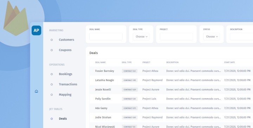This screenshot has height=128, width=253.
Task: Click the description text in Frasier Barnsley row
Action: click(x=194, y=71)
